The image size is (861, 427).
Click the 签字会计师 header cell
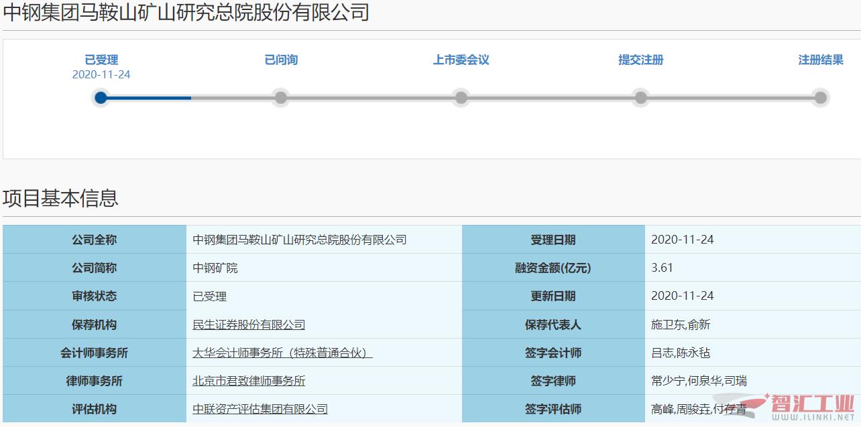[x=553, y=352]
